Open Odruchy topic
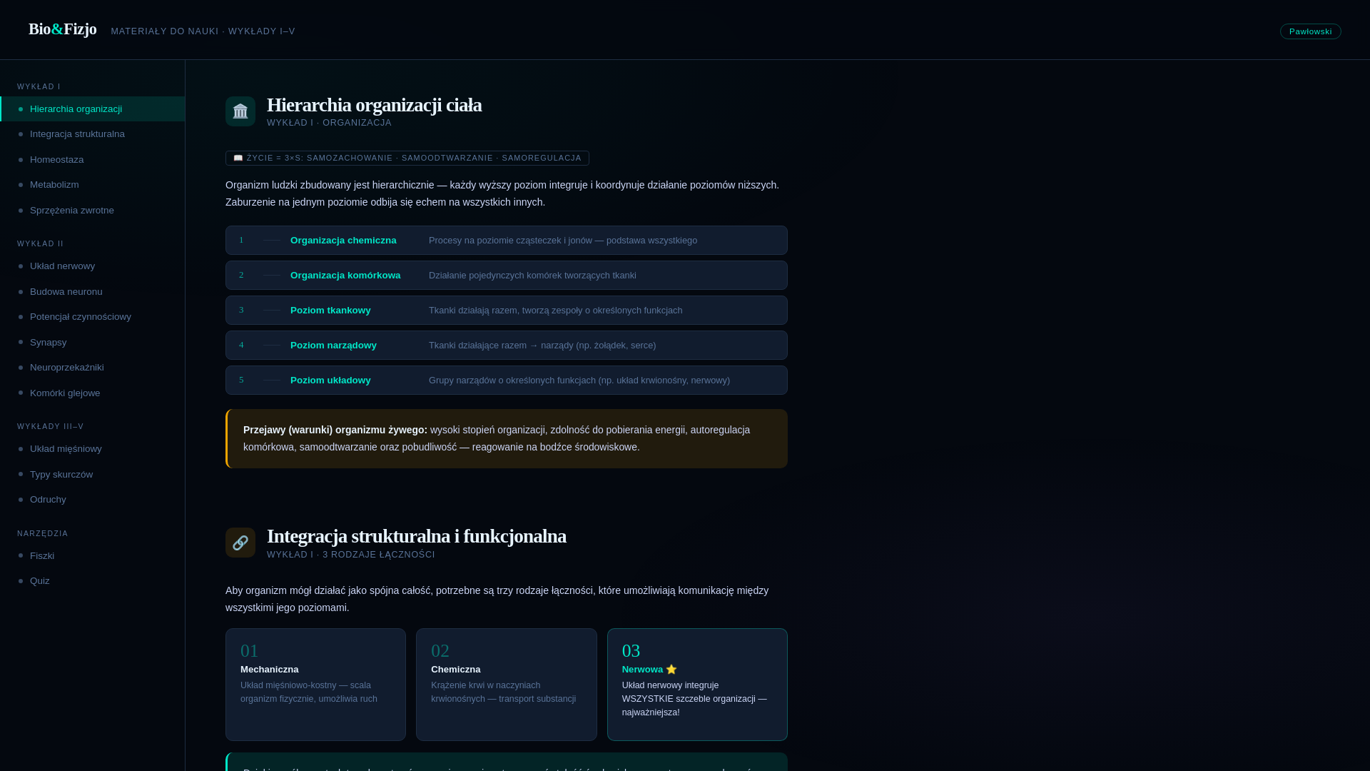This screenshot has height=771, width=1370. pyautogui.click(x=93, y=500)
